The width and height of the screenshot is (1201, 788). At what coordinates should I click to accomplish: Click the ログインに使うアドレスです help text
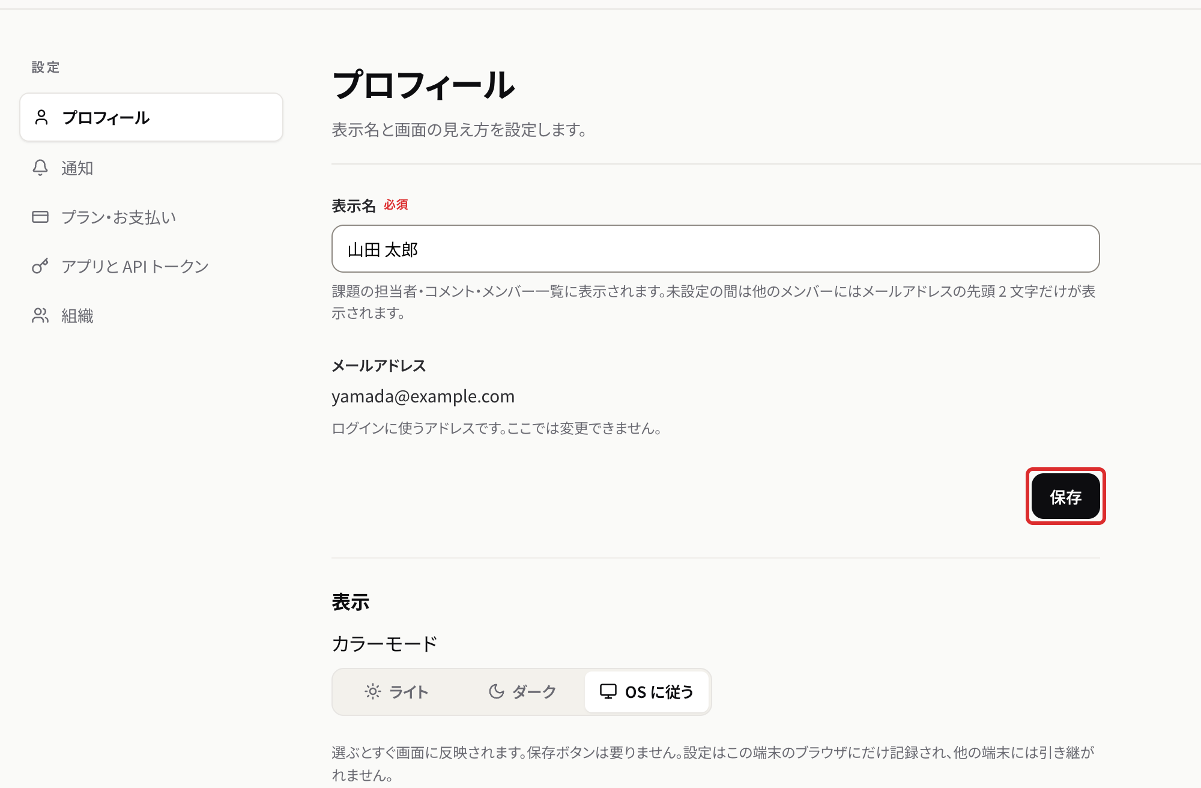(x=497, y=428)
